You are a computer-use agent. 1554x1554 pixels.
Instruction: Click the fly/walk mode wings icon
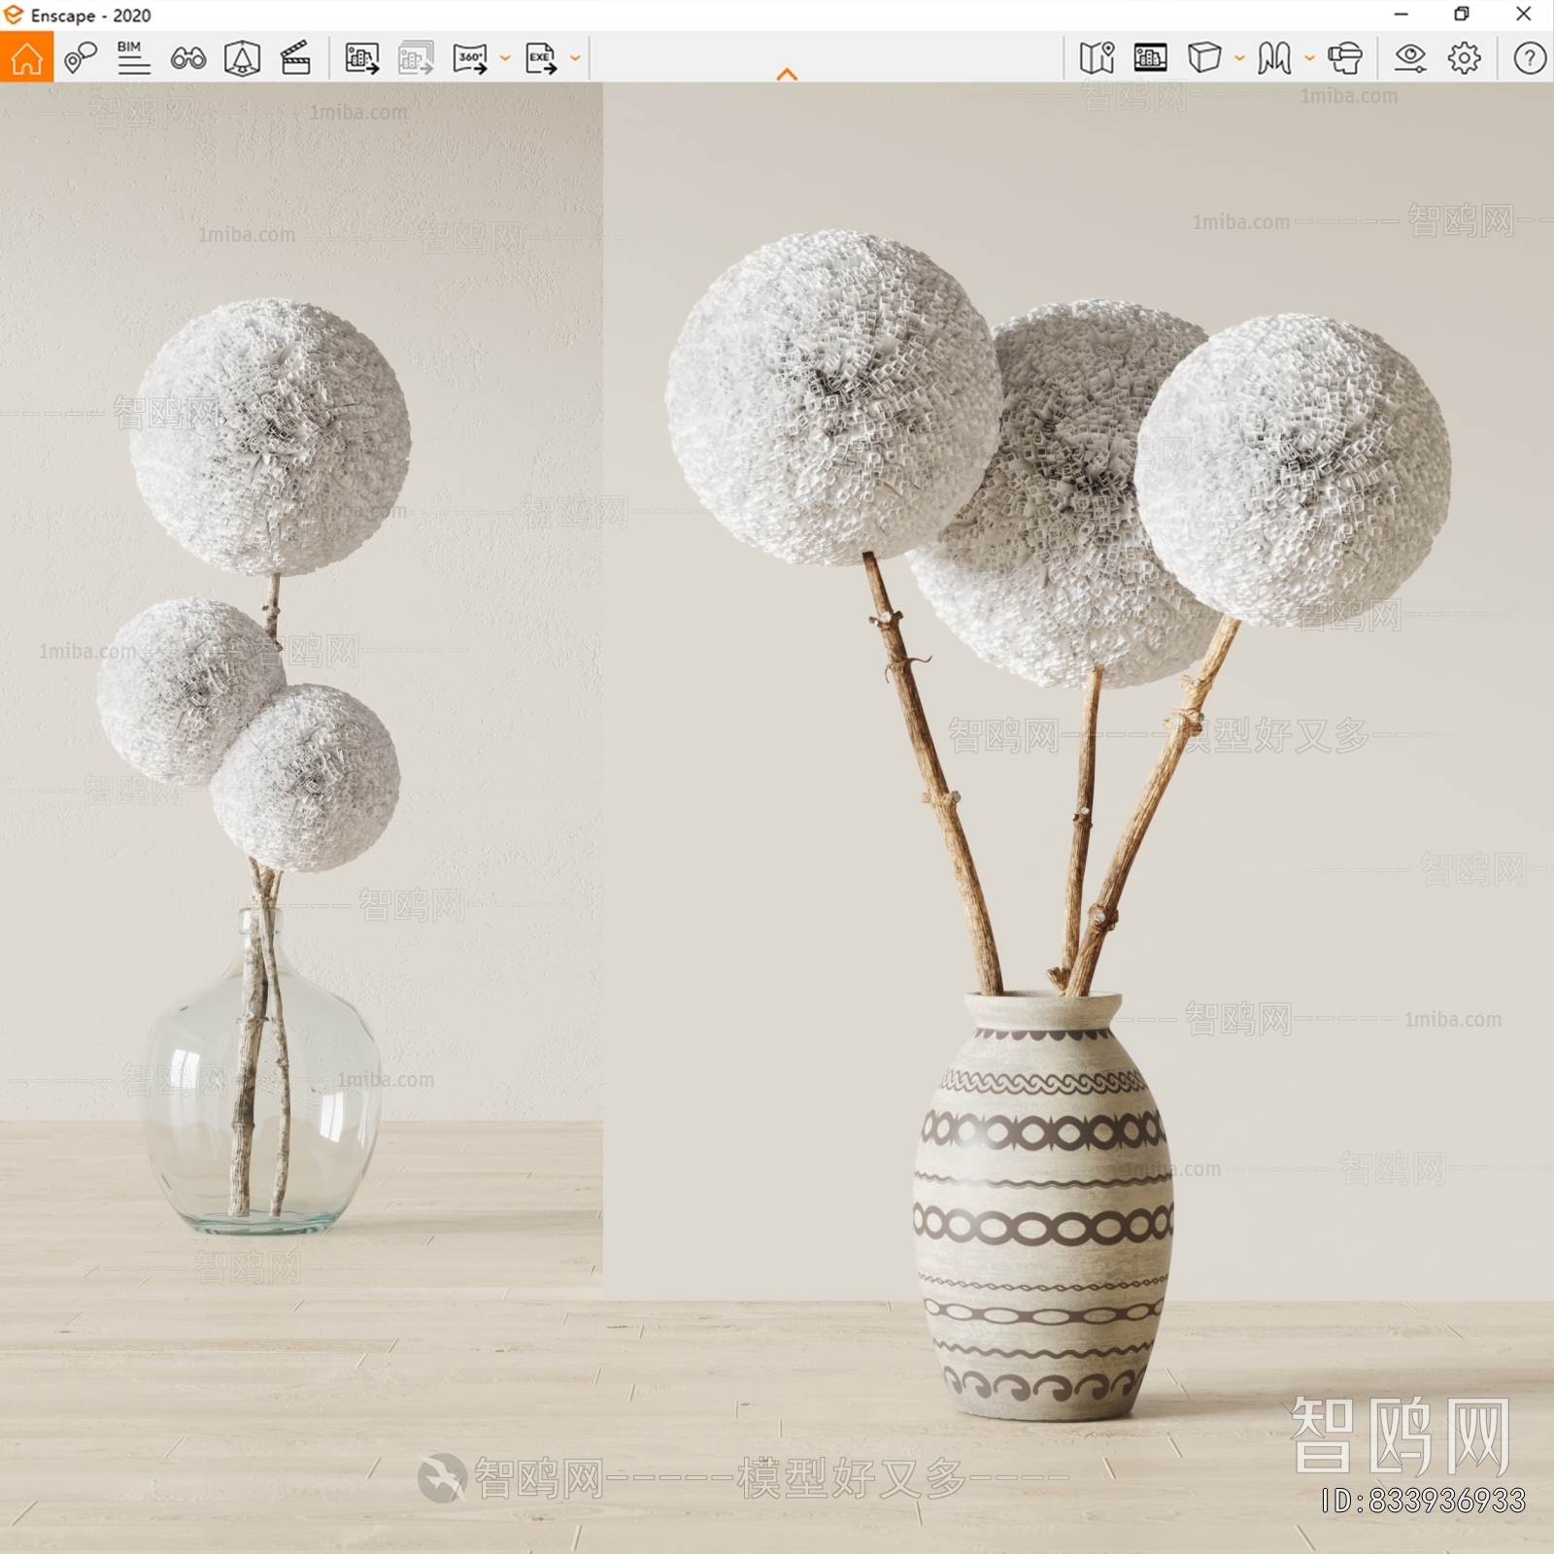tap(1274, 58)
